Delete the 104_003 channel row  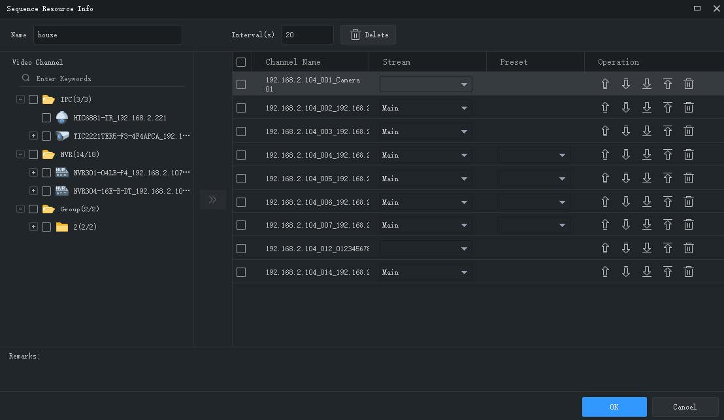[689, 131]
